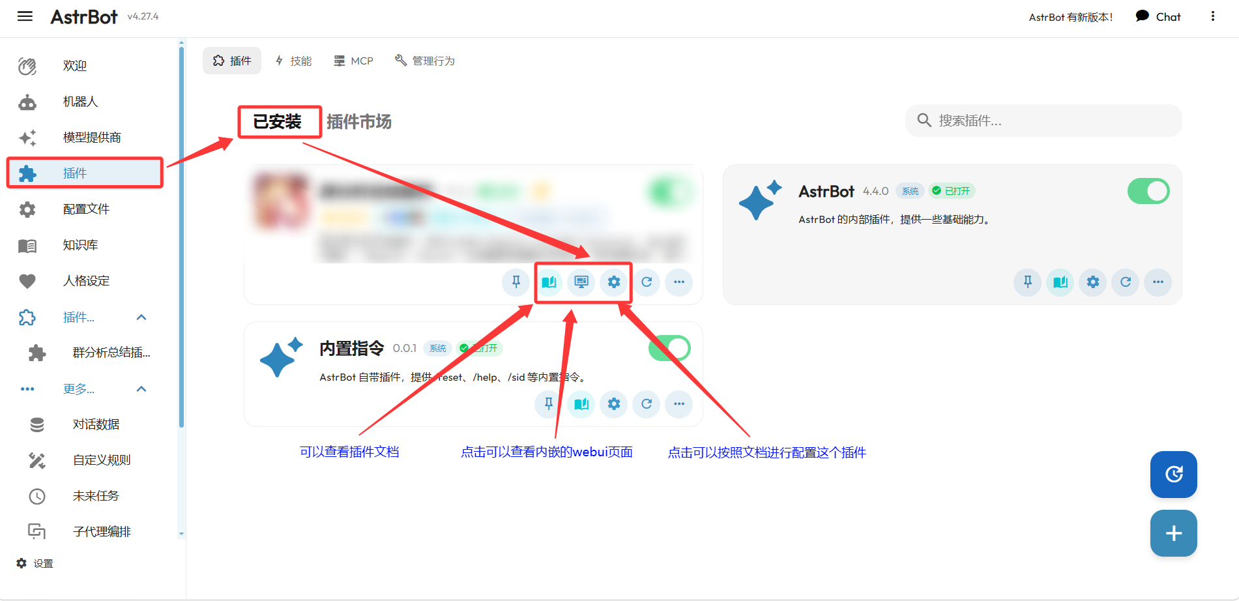Open the three-dot options menu in header
1239x601 pixels.
pos(1213,16)
